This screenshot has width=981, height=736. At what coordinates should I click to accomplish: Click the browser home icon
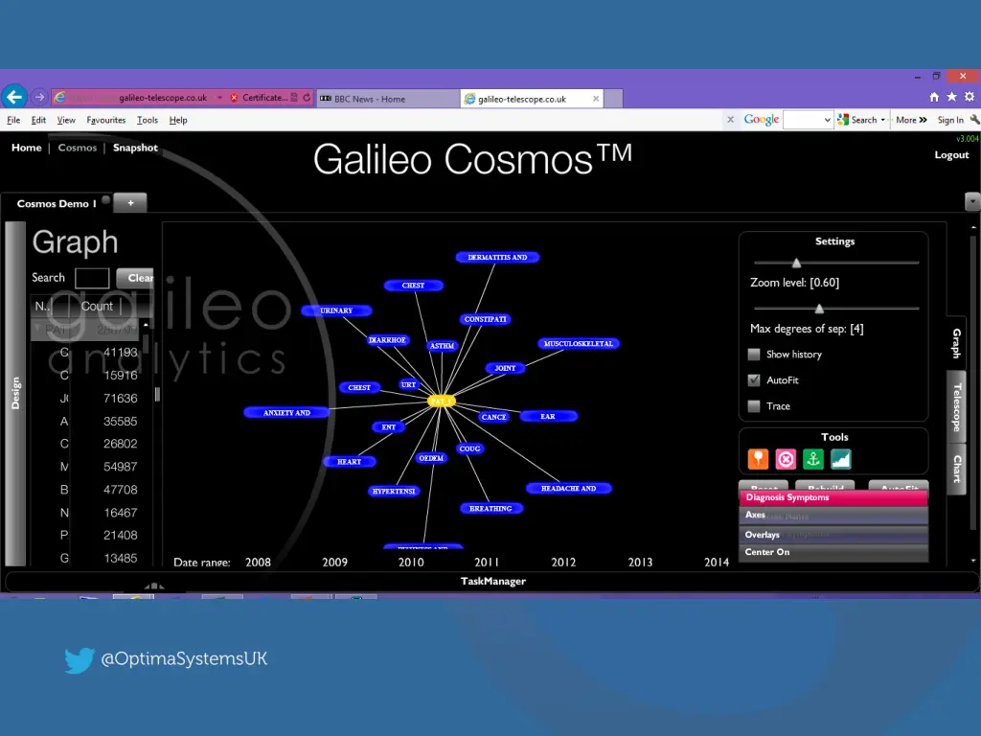tap(934, 97)
